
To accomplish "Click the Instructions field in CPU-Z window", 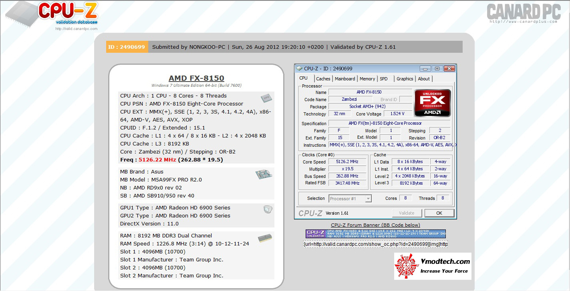I will [392, 145].
